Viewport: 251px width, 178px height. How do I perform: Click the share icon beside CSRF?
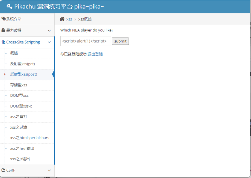3,170
